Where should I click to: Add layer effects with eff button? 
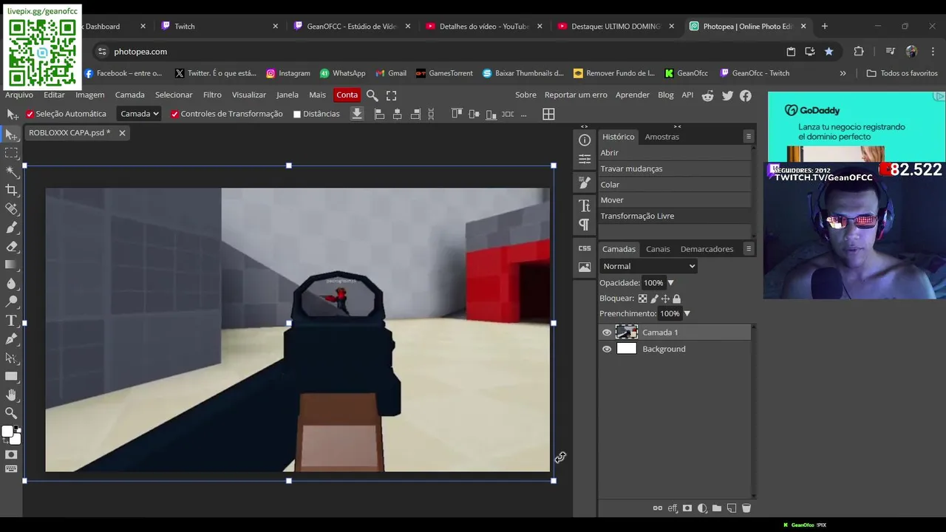(x=673, y=508)
